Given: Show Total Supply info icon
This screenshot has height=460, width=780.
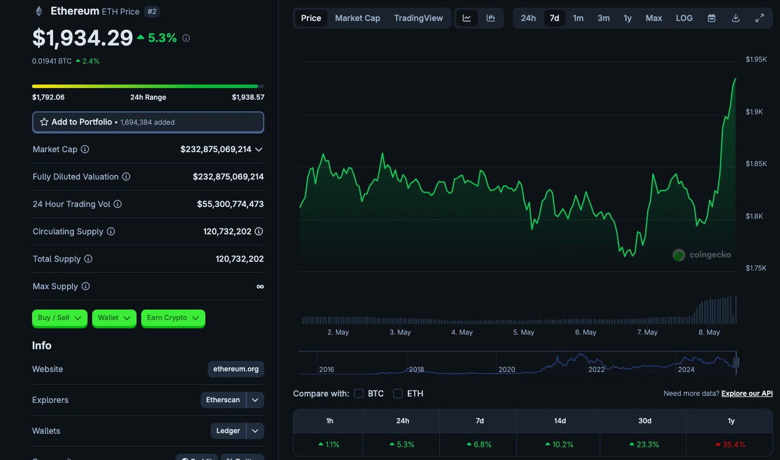Looking at the screenshot, I should click(x=88, y=259).
